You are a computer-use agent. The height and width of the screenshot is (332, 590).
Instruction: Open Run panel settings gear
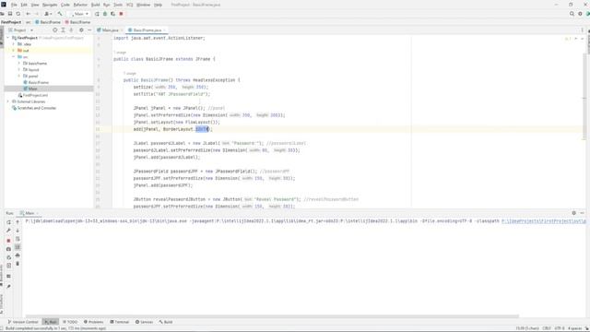[574, 213]
